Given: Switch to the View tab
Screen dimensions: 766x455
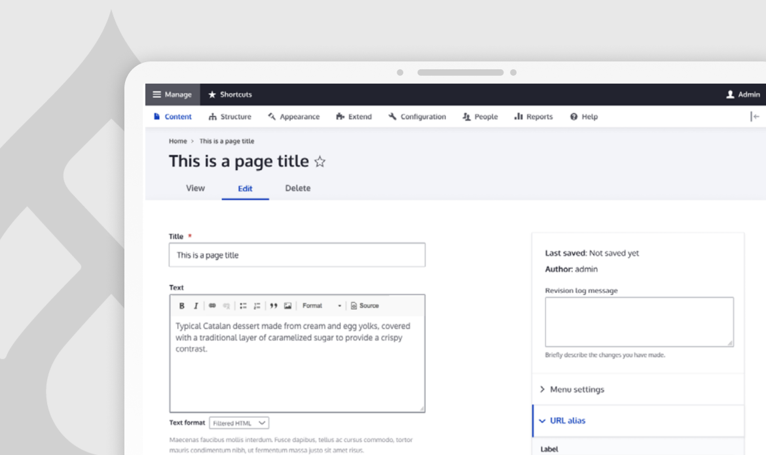Looking at the screenshot, I should click(x=195, y=188).
